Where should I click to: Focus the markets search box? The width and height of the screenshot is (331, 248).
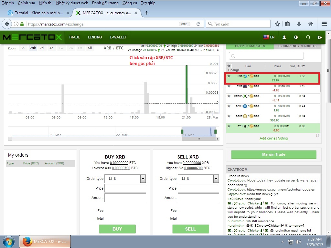point(266,56)
